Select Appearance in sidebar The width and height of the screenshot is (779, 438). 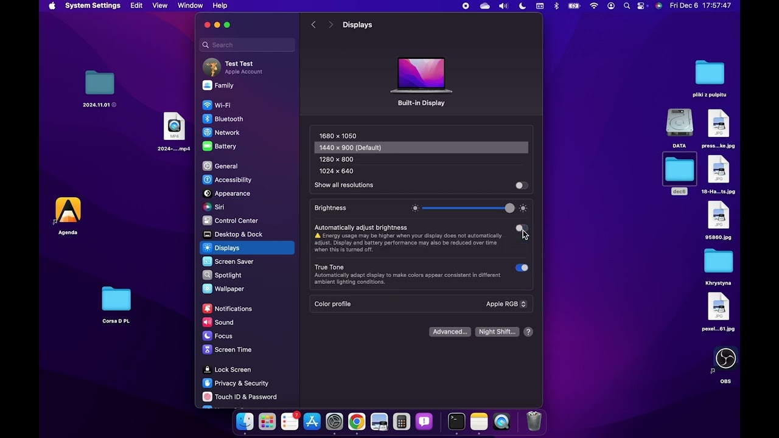click(x=247, y=193)
